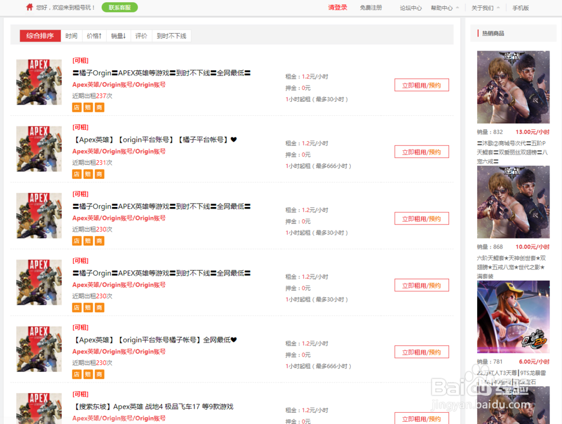
Task: Click 立即租用/预约 for listing rented 237 times
Action: tap(422, 85)
